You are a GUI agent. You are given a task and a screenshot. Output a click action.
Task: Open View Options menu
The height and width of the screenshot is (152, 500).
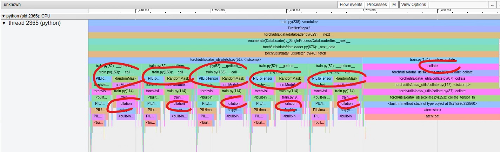click(x=413, y=5)
